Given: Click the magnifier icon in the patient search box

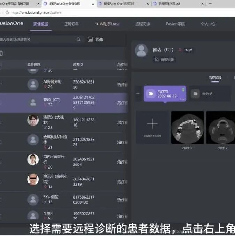Looking at the screenshot, I should point(78,40).
